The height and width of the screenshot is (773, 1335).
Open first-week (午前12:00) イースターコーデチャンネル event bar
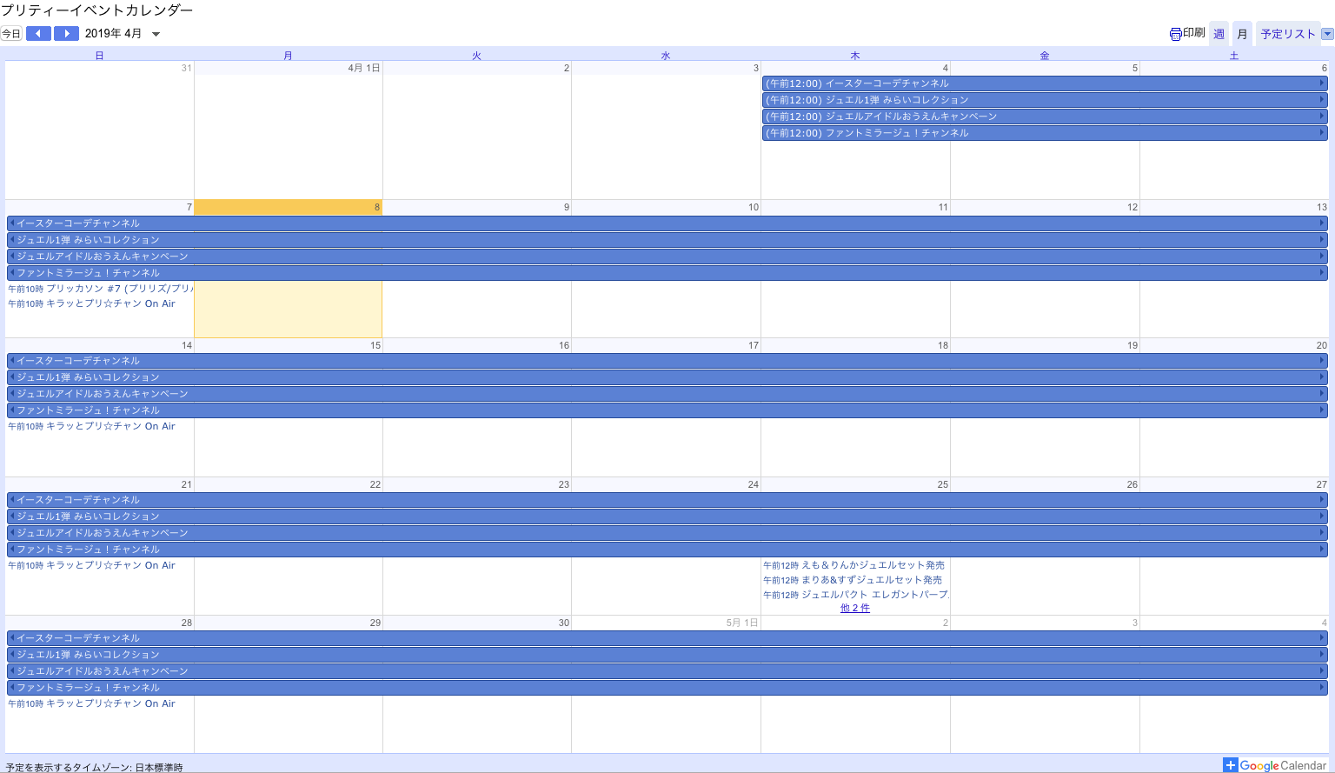[1043, 83]
